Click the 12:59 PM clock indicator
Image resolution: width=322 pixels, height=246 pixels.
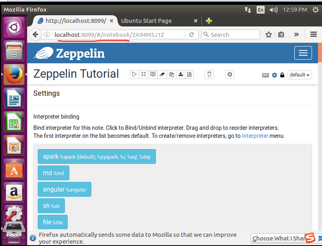point(295,10)
